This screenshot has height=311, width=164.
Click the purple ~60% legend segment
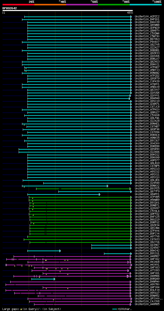coord(82,5)
